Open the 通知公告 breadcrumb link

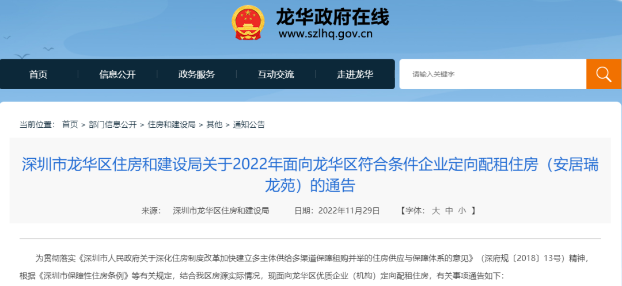(249, 125)
